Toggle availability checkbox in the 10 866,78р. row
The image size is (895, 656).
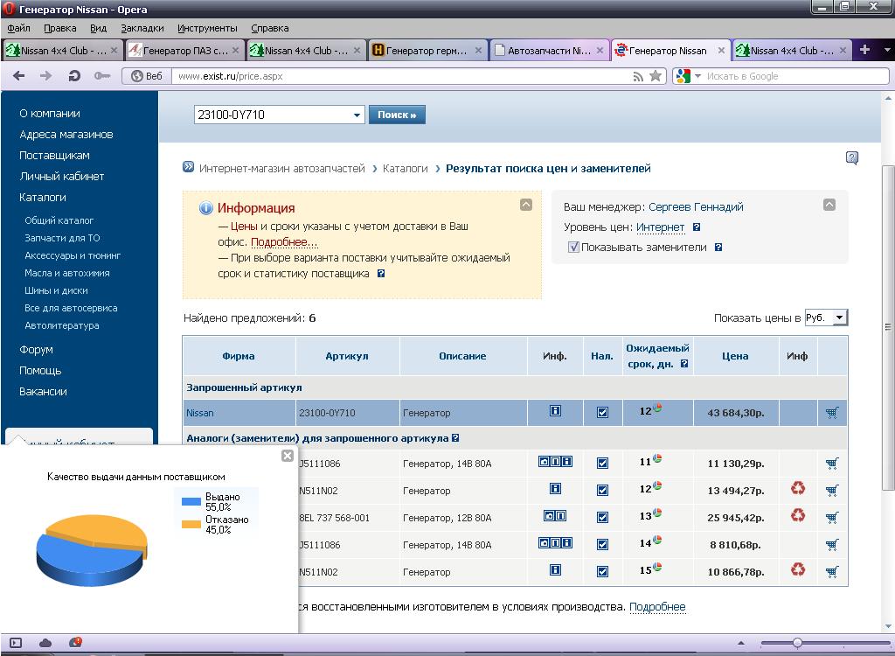coord(602,571)
